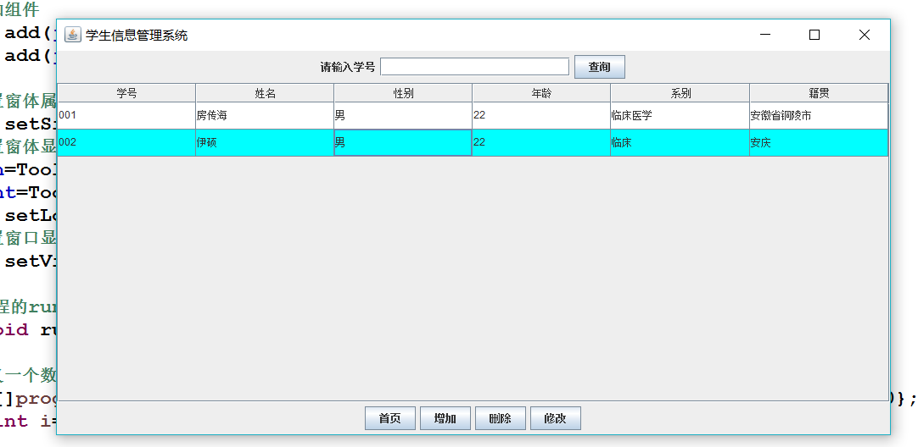
Task: Select department cell 临床医学
Action: pos(680,116)
